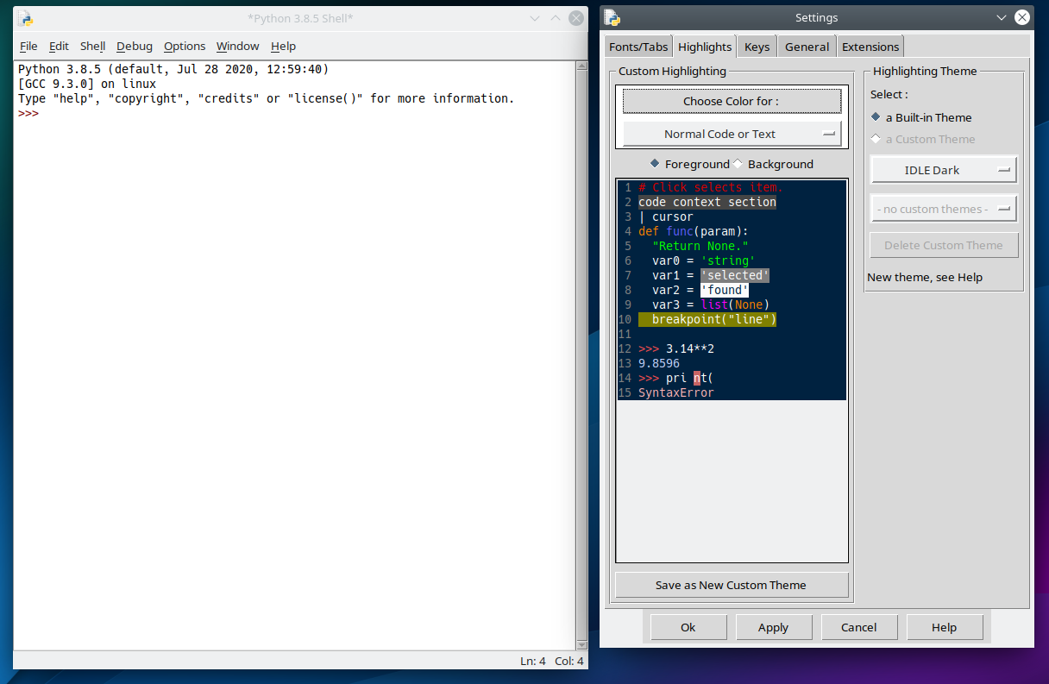Click the SyntaxError sample text

[676, 392]
